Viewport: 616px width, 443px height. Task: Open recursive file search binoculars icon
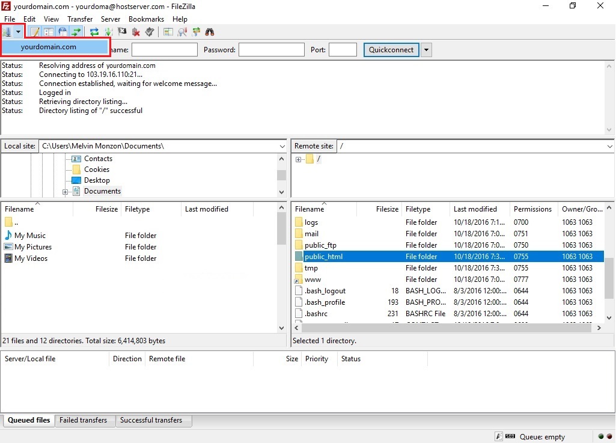(210, 32)
